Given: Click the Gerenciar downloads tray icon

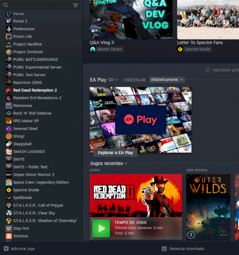Looking at the screenshot, I should [164, 249].
